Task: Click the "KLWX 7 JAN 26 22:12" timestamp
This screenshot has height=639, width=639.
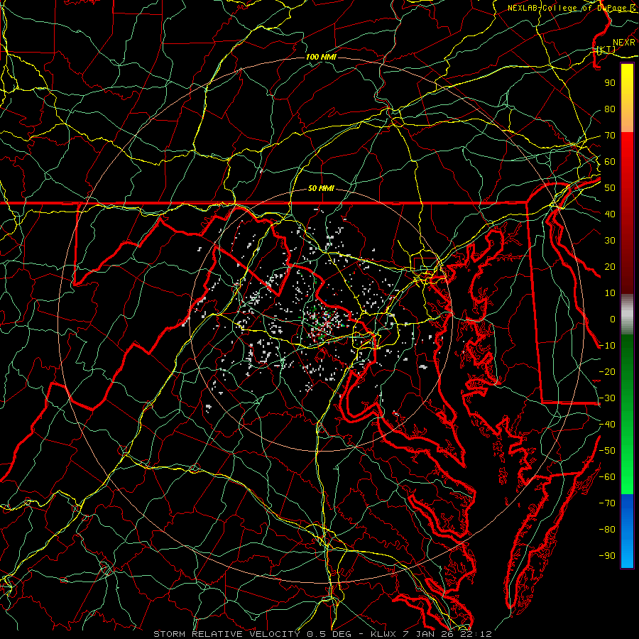Action: (x=431, y=634)
